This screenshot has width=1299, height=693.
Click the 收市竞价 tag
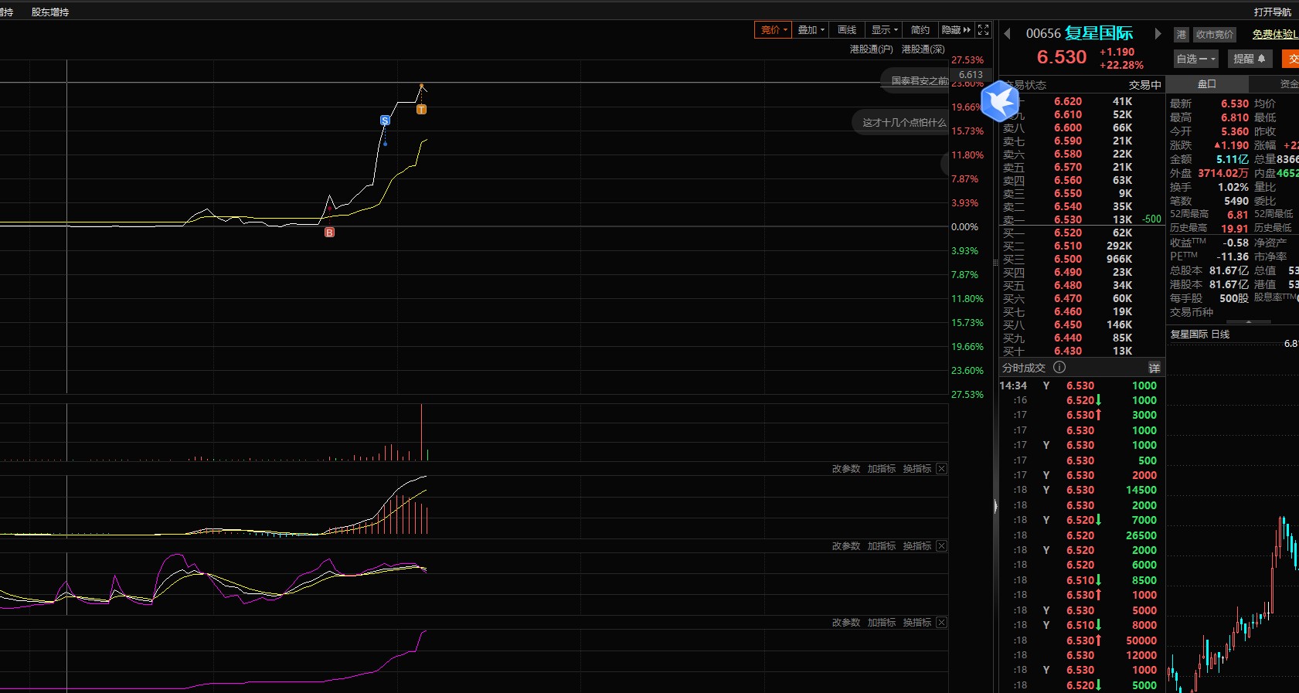pyautogui.click(x=1215, y=35)
